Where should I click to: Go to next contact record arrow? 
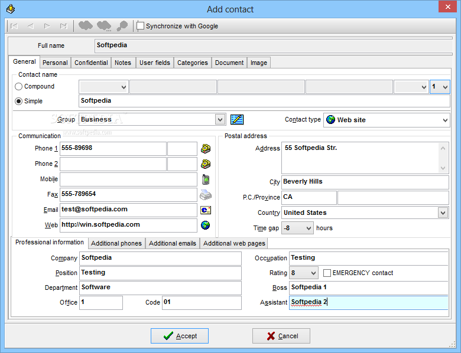coord(47,26)
